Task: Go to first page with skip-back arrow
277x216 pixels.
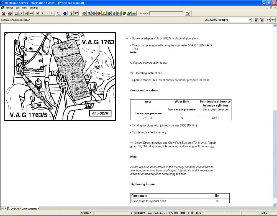Action: (37, 13)
